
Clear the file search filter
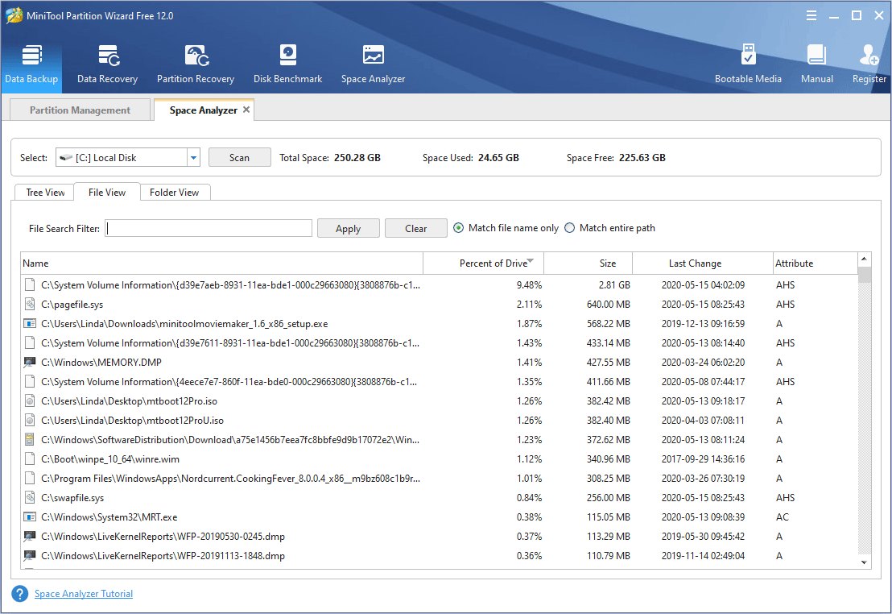point(416,228)
